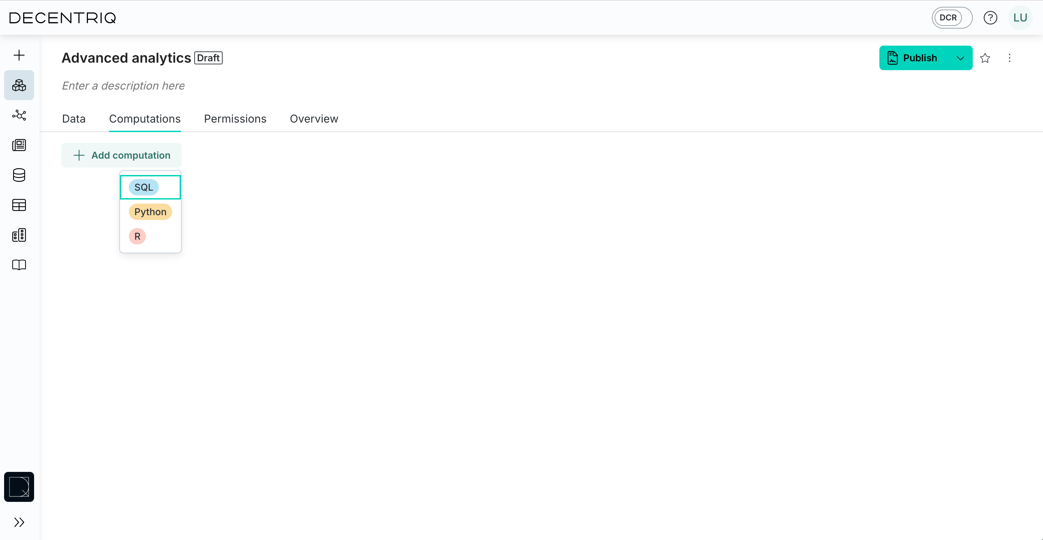The image size is (1043, 540).
Task: Switch to the Data tab
Action: point(74,118)
